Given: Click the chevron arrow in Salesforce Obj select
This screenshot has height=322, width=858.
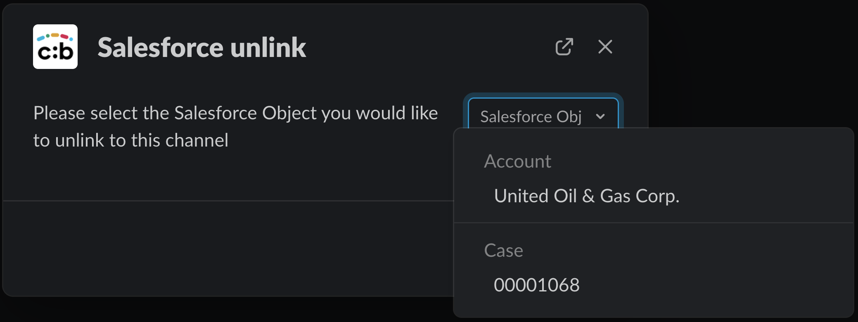Looking at the screenshot, I should 600,117.
